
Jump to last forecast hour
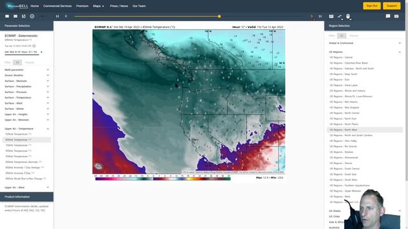(320, 17)
